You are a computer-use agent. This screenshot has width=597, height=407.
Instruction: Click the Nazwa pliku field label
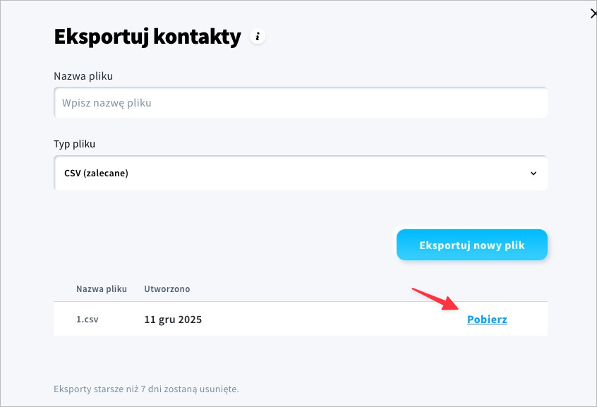[83, 75]
